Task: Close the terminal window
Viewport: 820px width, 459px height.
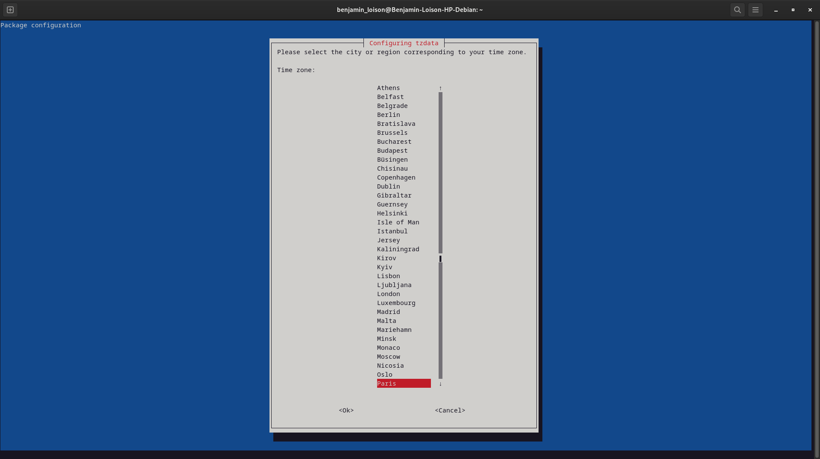Action: [810, 10]
